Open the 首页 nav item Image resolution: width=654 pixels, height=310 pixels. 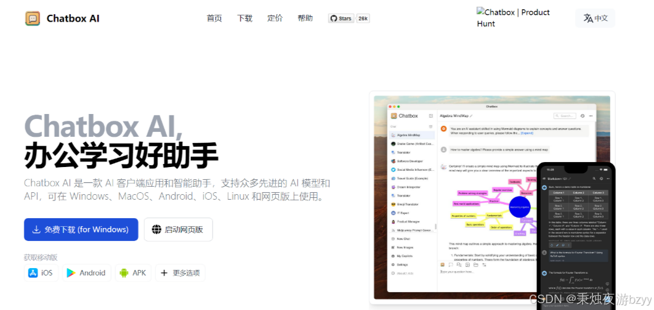click(214, 18)
